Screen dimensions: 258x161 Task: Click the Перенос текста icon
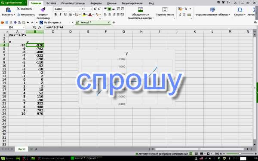coord(165,10)
